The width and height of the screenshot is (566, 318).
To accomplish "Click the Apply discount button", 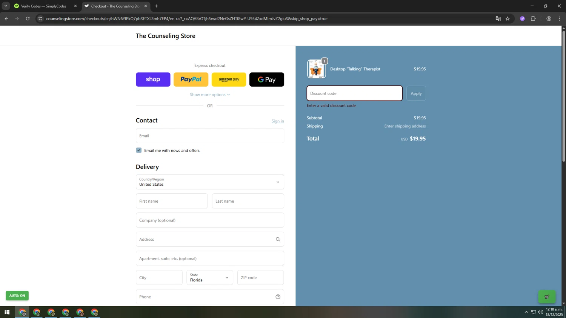I will 416,93.
